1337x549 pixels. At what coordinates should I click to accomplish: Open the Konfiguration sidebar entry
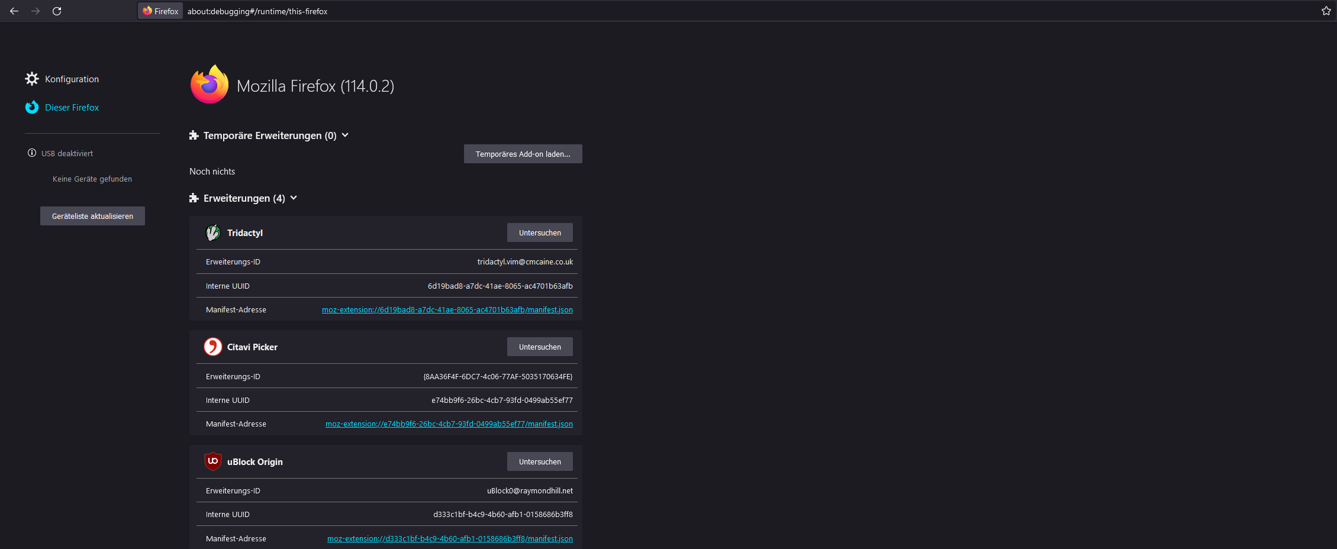pos(72,79)
